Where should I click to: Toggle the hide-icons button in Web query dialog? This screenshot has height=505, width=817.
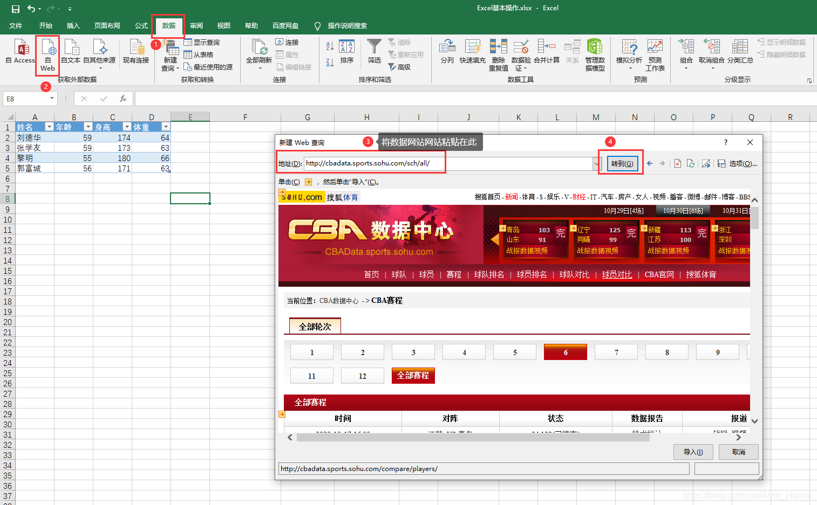[706, 163]
